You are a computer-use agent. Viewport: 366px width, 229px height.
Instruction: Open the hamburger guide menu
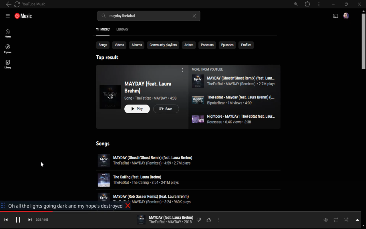(x=8, y=16)
